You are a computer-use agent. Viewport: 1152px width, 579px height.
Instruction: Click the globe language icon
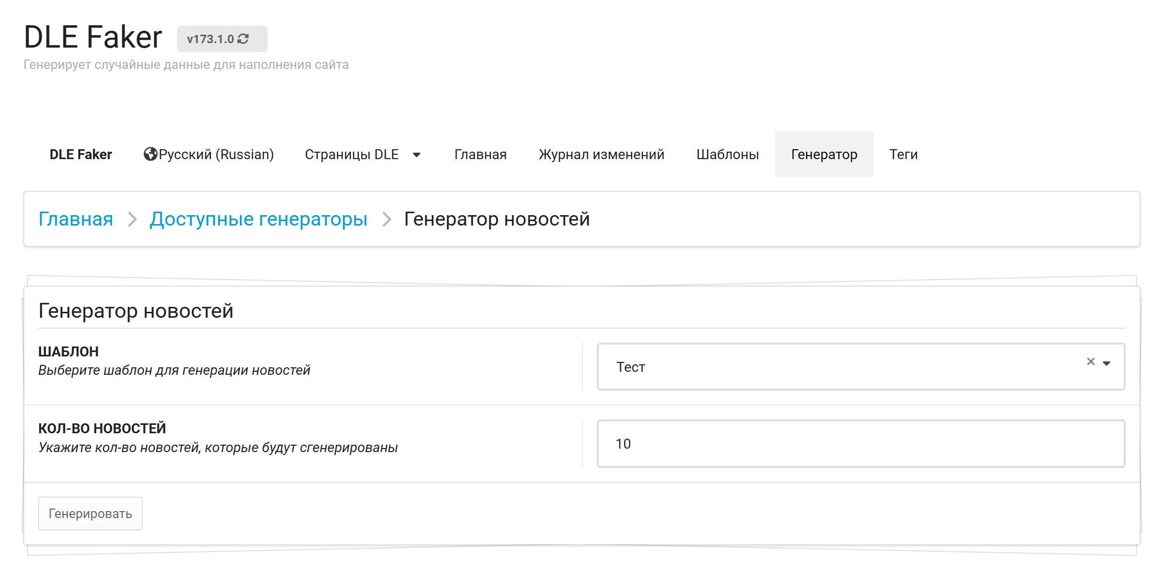pos(150,154)
